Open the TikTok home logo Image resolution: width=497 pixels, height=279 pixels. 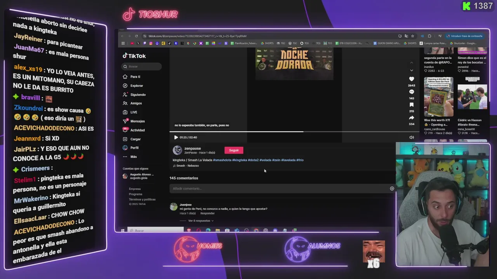[134, 56]
